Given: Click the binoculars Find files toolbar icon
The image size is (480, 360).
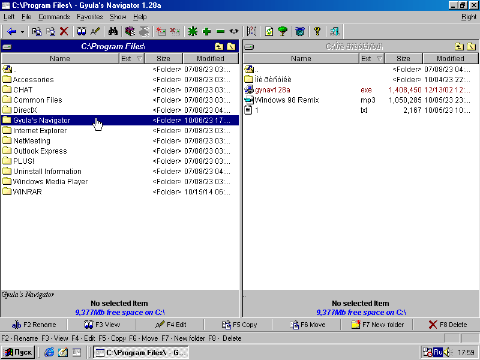Looking at the screenshot, I should [112, 31].
